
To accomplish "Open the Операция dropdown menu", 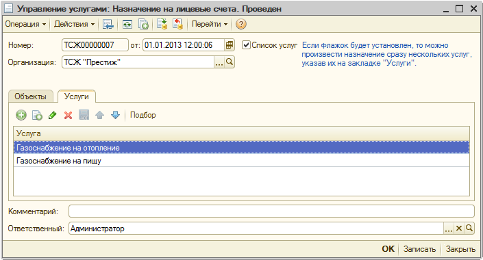I will click(25, 24).
